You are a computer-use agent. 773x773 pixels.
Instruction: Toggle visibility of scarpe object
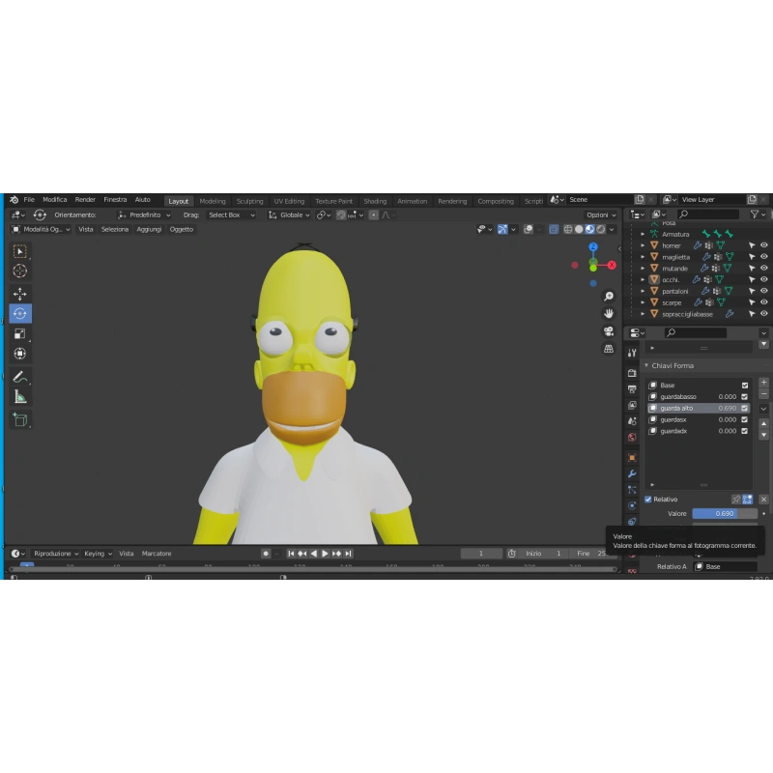(x=763, y=302)
